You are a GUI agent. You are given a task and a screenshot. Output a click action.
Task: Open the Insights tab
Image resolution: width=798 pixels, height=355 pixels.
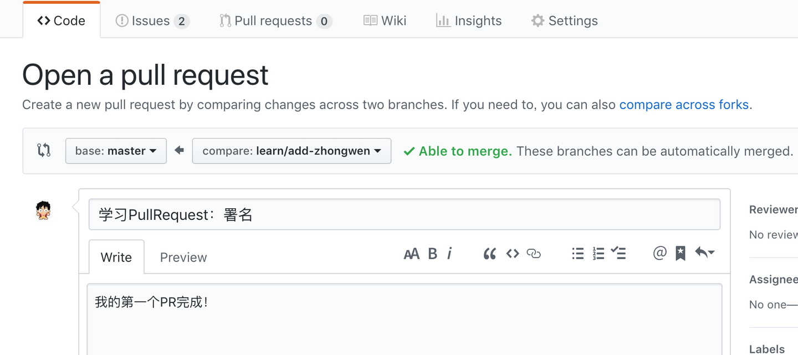469,20
